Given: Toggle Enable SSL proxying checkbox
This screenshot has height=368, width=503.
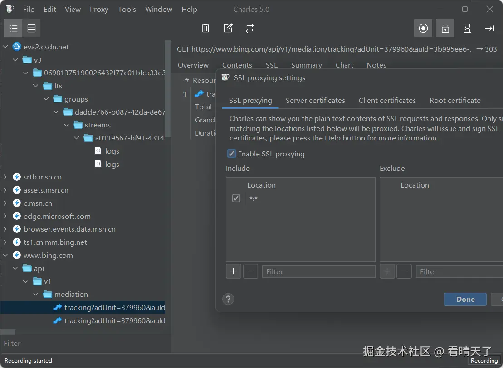Looking at the screenshot, I should [x=231, y=154].
